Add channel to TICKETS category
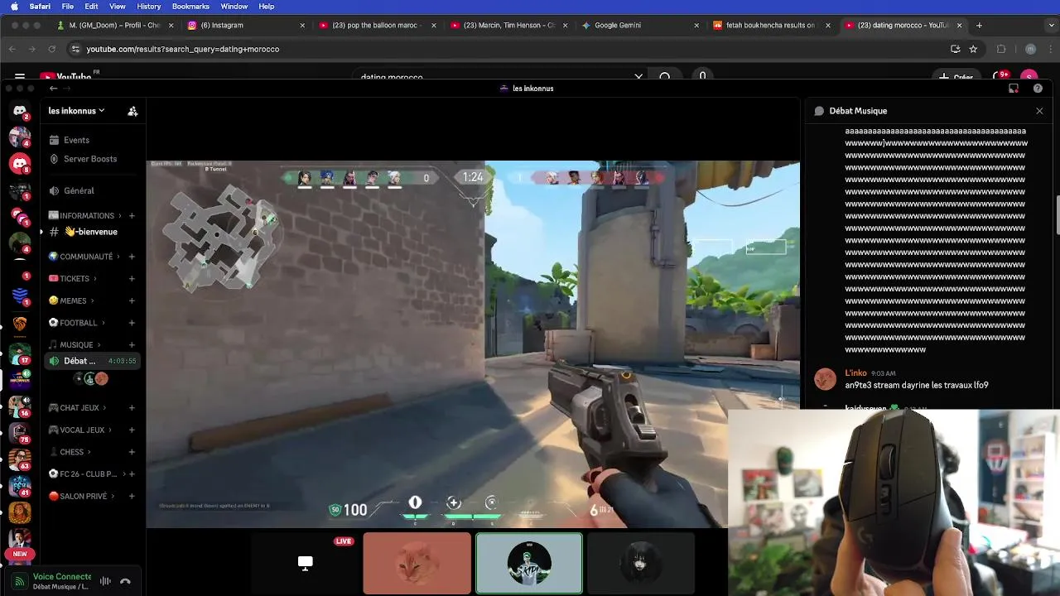The width and height of the screenshot is (1060, 596). tap(132, 279)
